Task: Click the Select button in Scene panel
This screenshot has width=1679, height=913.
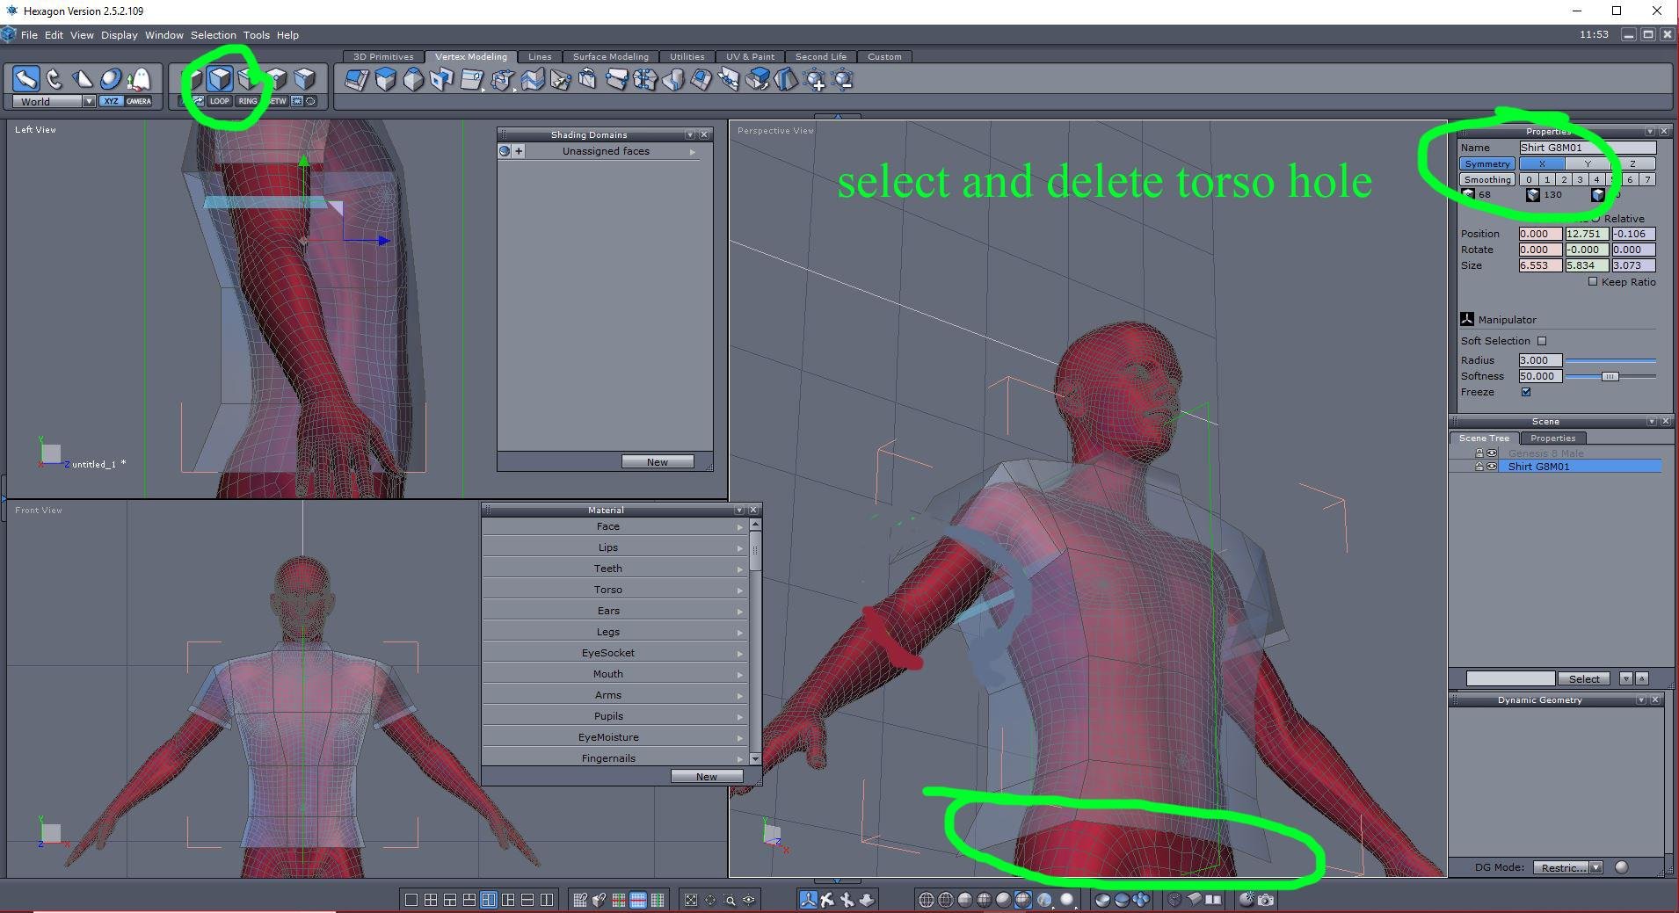Action: pyautogui.click(x=1584, y=679)
